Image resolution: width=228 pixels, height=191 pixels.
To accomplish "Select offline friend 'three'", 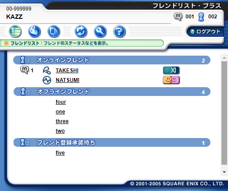I will tap(62, 121).
